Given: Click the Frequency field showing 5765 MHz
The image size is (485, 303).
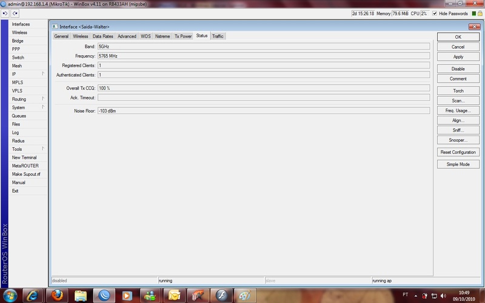Looking at the screenshot, I should click(264, 56).
